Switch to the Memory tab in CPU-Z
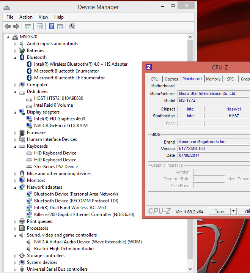This screenshot has width=250, height=273. tap(213, 79)
